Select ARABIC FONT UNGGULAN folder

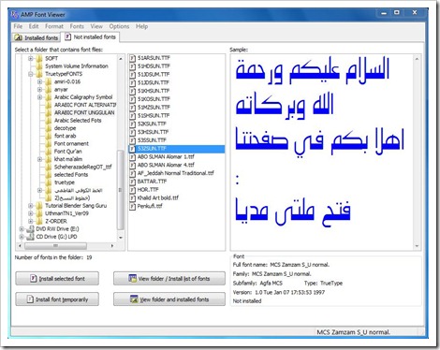[84, 112]
